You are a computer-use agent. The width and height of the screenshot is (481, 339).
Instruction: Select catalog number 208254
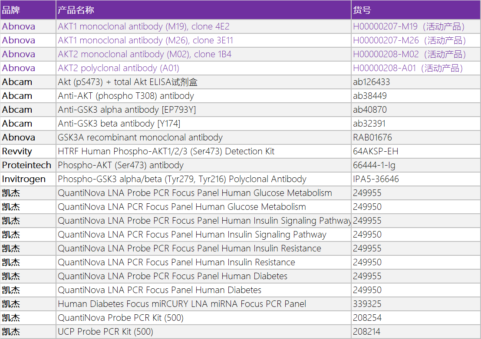click(416, 318)
